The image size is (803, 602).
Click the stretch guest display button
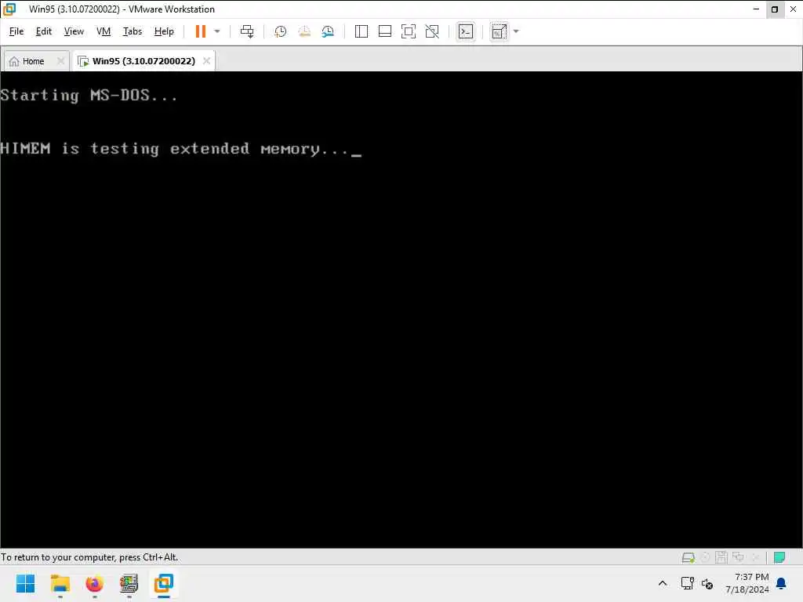click(x=499, y=31)
